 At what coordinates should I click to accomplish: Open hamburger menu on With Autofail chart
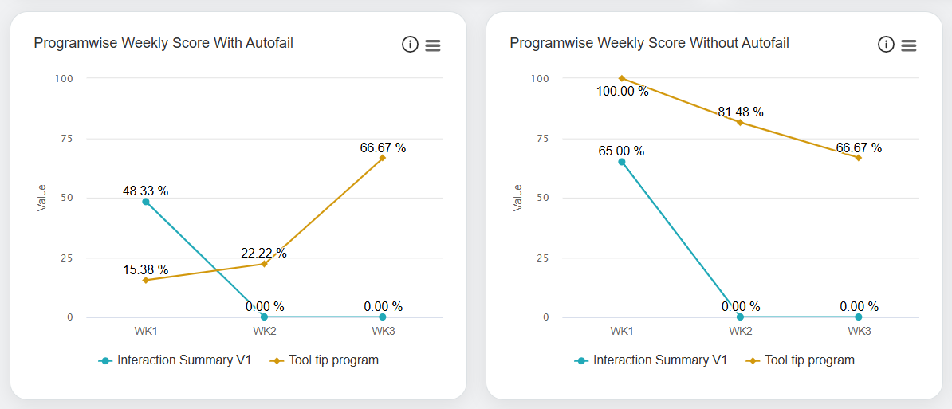[433, 45]
